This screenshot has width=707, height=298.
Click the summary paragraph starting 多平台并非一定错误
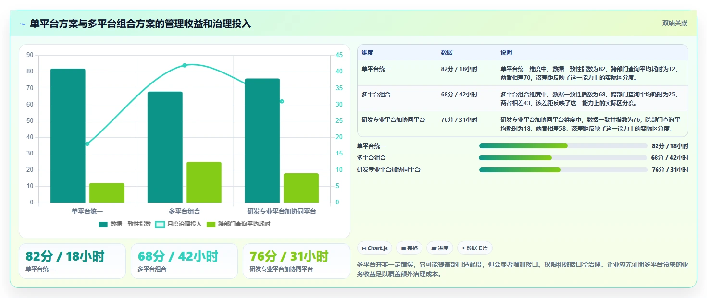523,269
